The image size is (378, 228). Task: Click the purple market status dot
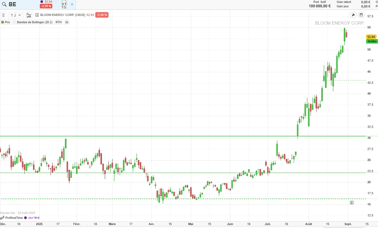coord(42,2)
